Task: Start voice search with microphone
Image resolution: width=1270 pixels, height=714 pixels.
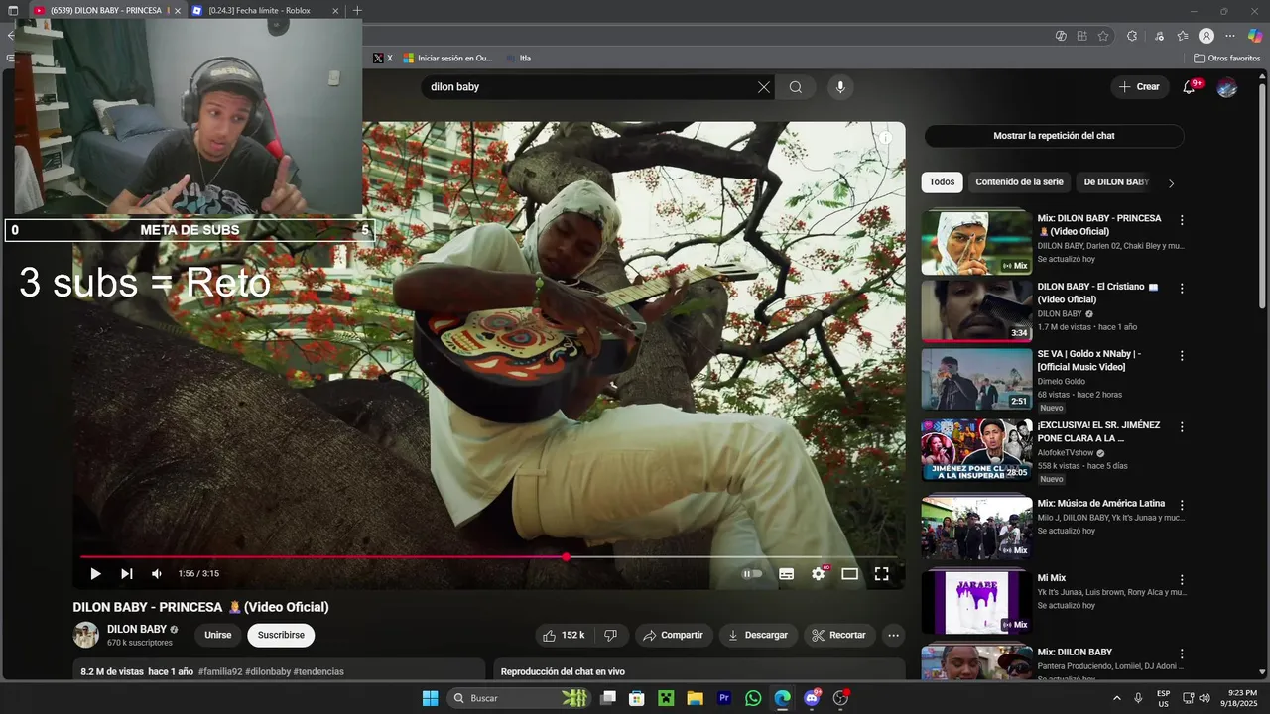Action: [x=840, y=87]
